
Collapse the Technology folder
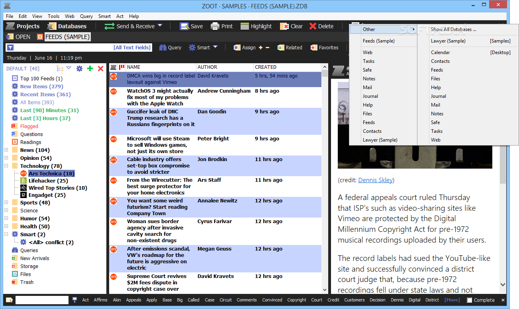click(x=6, y=166)
